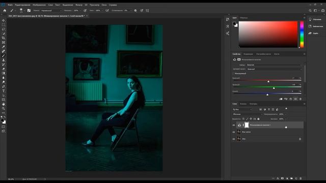The width and height of the screenshot is (326, 183).
Task: Toggle lock all padlock icon
Action: (x=258, y=119)
